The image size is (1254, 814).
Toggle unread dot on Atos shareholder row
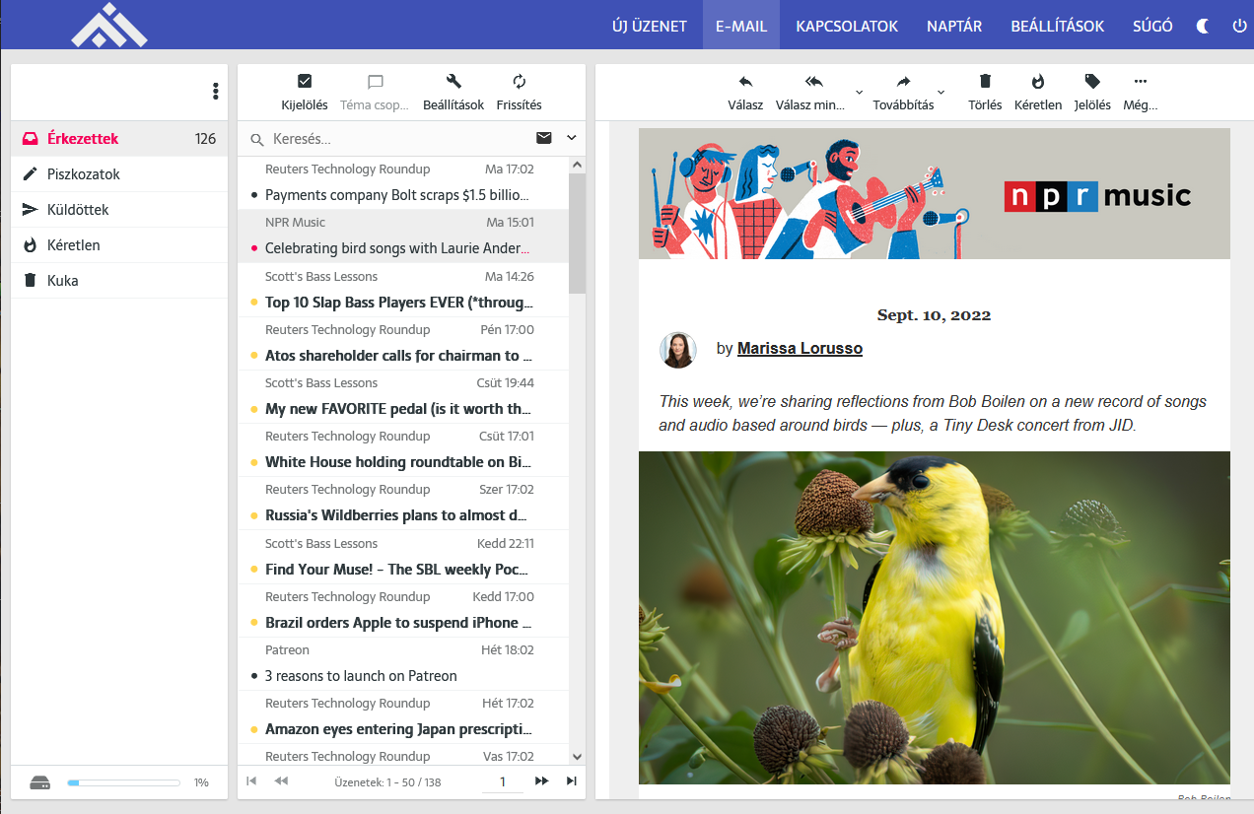pyautogui.click(x=254, y=356)
